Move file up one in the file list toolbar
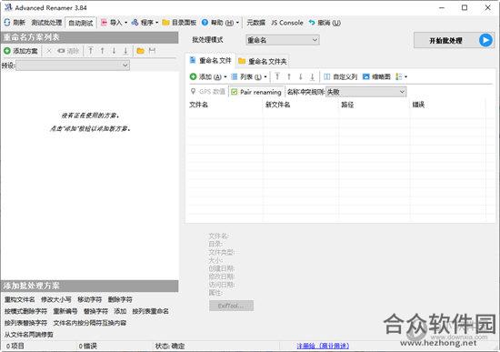Screen dimensions: 500x352 tap(289, 76)
